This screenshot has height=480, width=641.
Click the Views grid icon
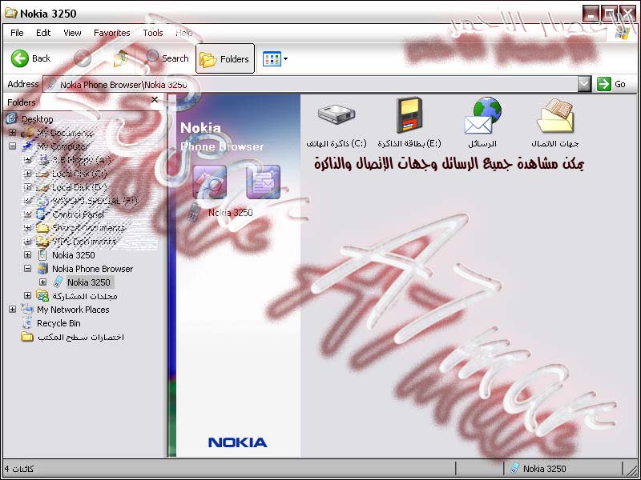(x=272, y=58)
